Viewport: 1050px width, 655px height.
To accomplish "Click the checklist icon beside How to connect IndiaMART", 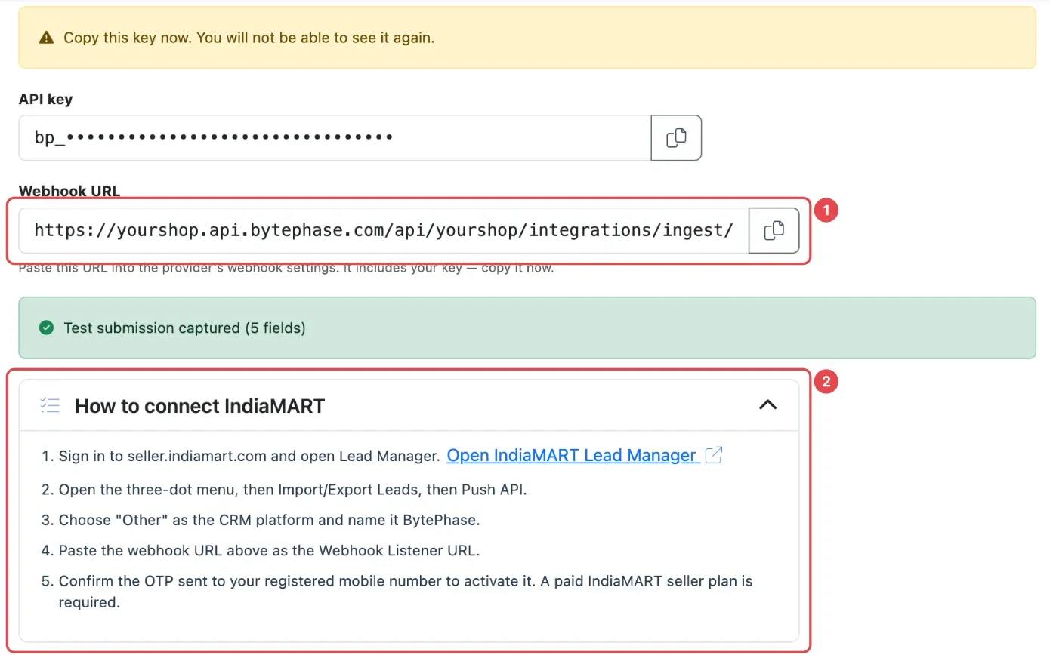I will point(50,406).
